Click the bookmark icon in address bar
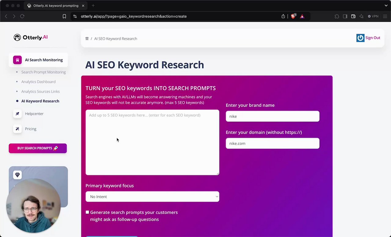Image resolution: width=391 pixels, height=237 pixels. point(64,16)
